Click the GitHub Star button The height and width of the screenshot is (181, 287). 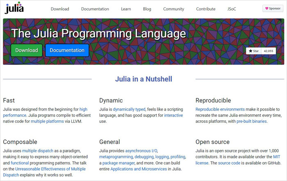(254, 51)
